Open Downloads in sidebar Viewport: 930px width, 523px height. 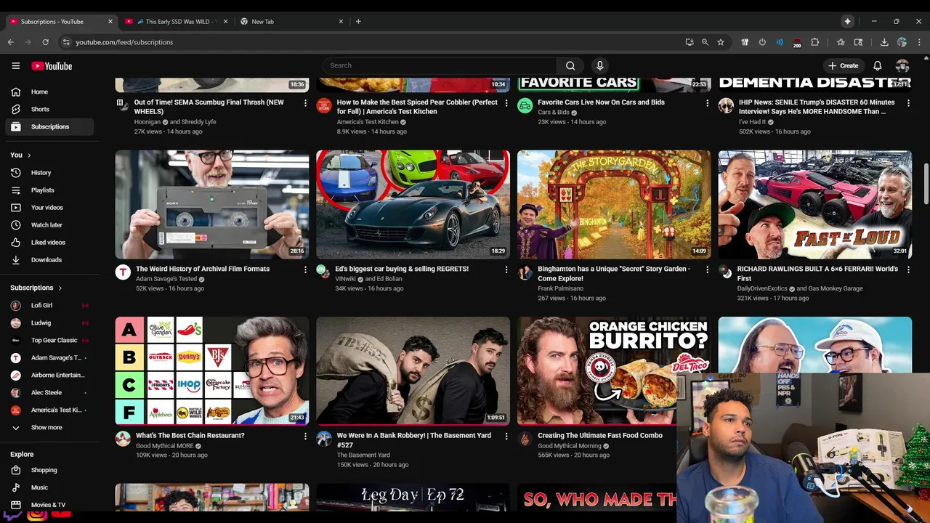49,260
